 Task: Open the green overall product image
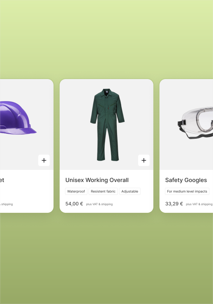pos(107,125)
